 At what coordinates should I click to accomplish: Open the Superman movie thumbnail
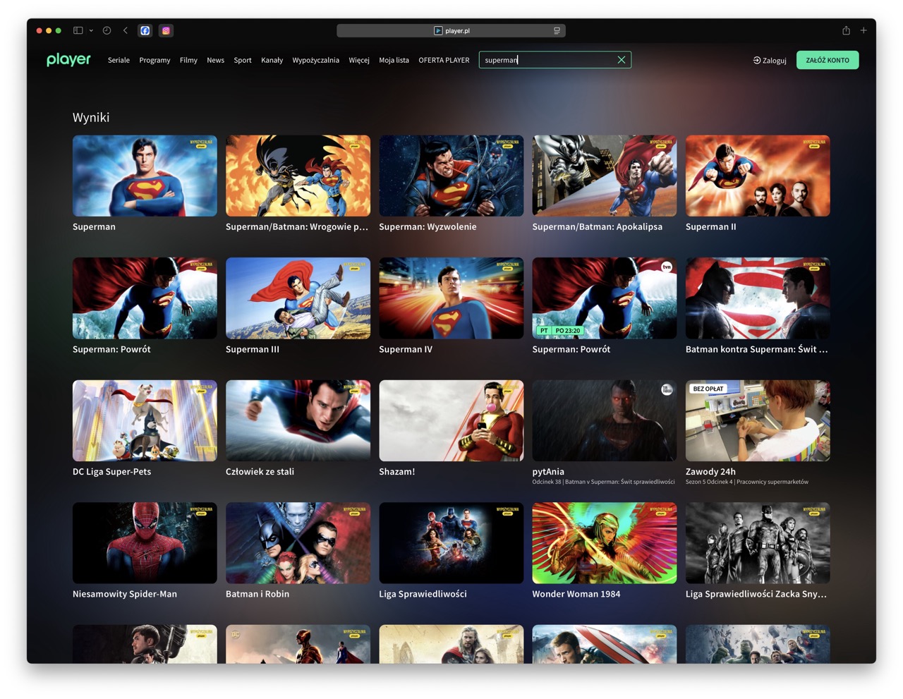point(145,176)
